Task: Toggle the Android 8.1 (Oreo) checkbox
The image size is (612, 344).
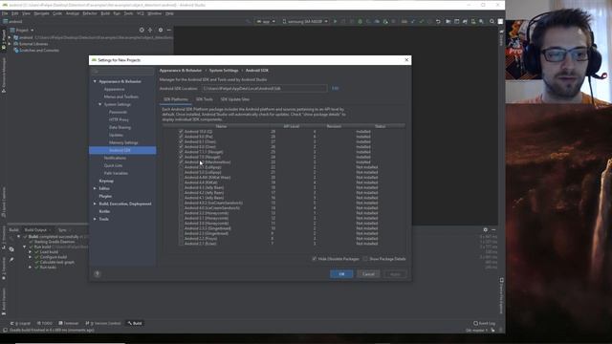Action: point(181,141)
